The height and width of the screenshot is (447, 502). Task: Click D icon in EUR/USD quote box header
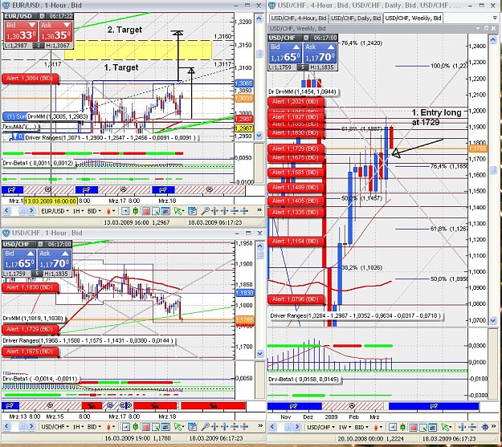(43, 16)
